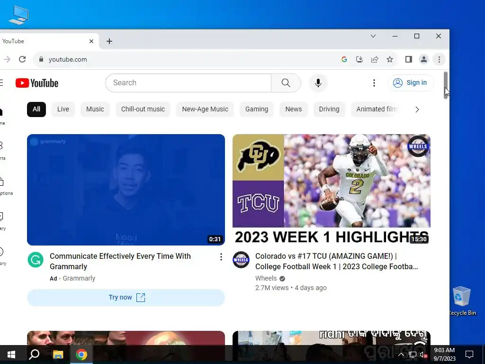Select the Chill-out music chip

point(143,109)
